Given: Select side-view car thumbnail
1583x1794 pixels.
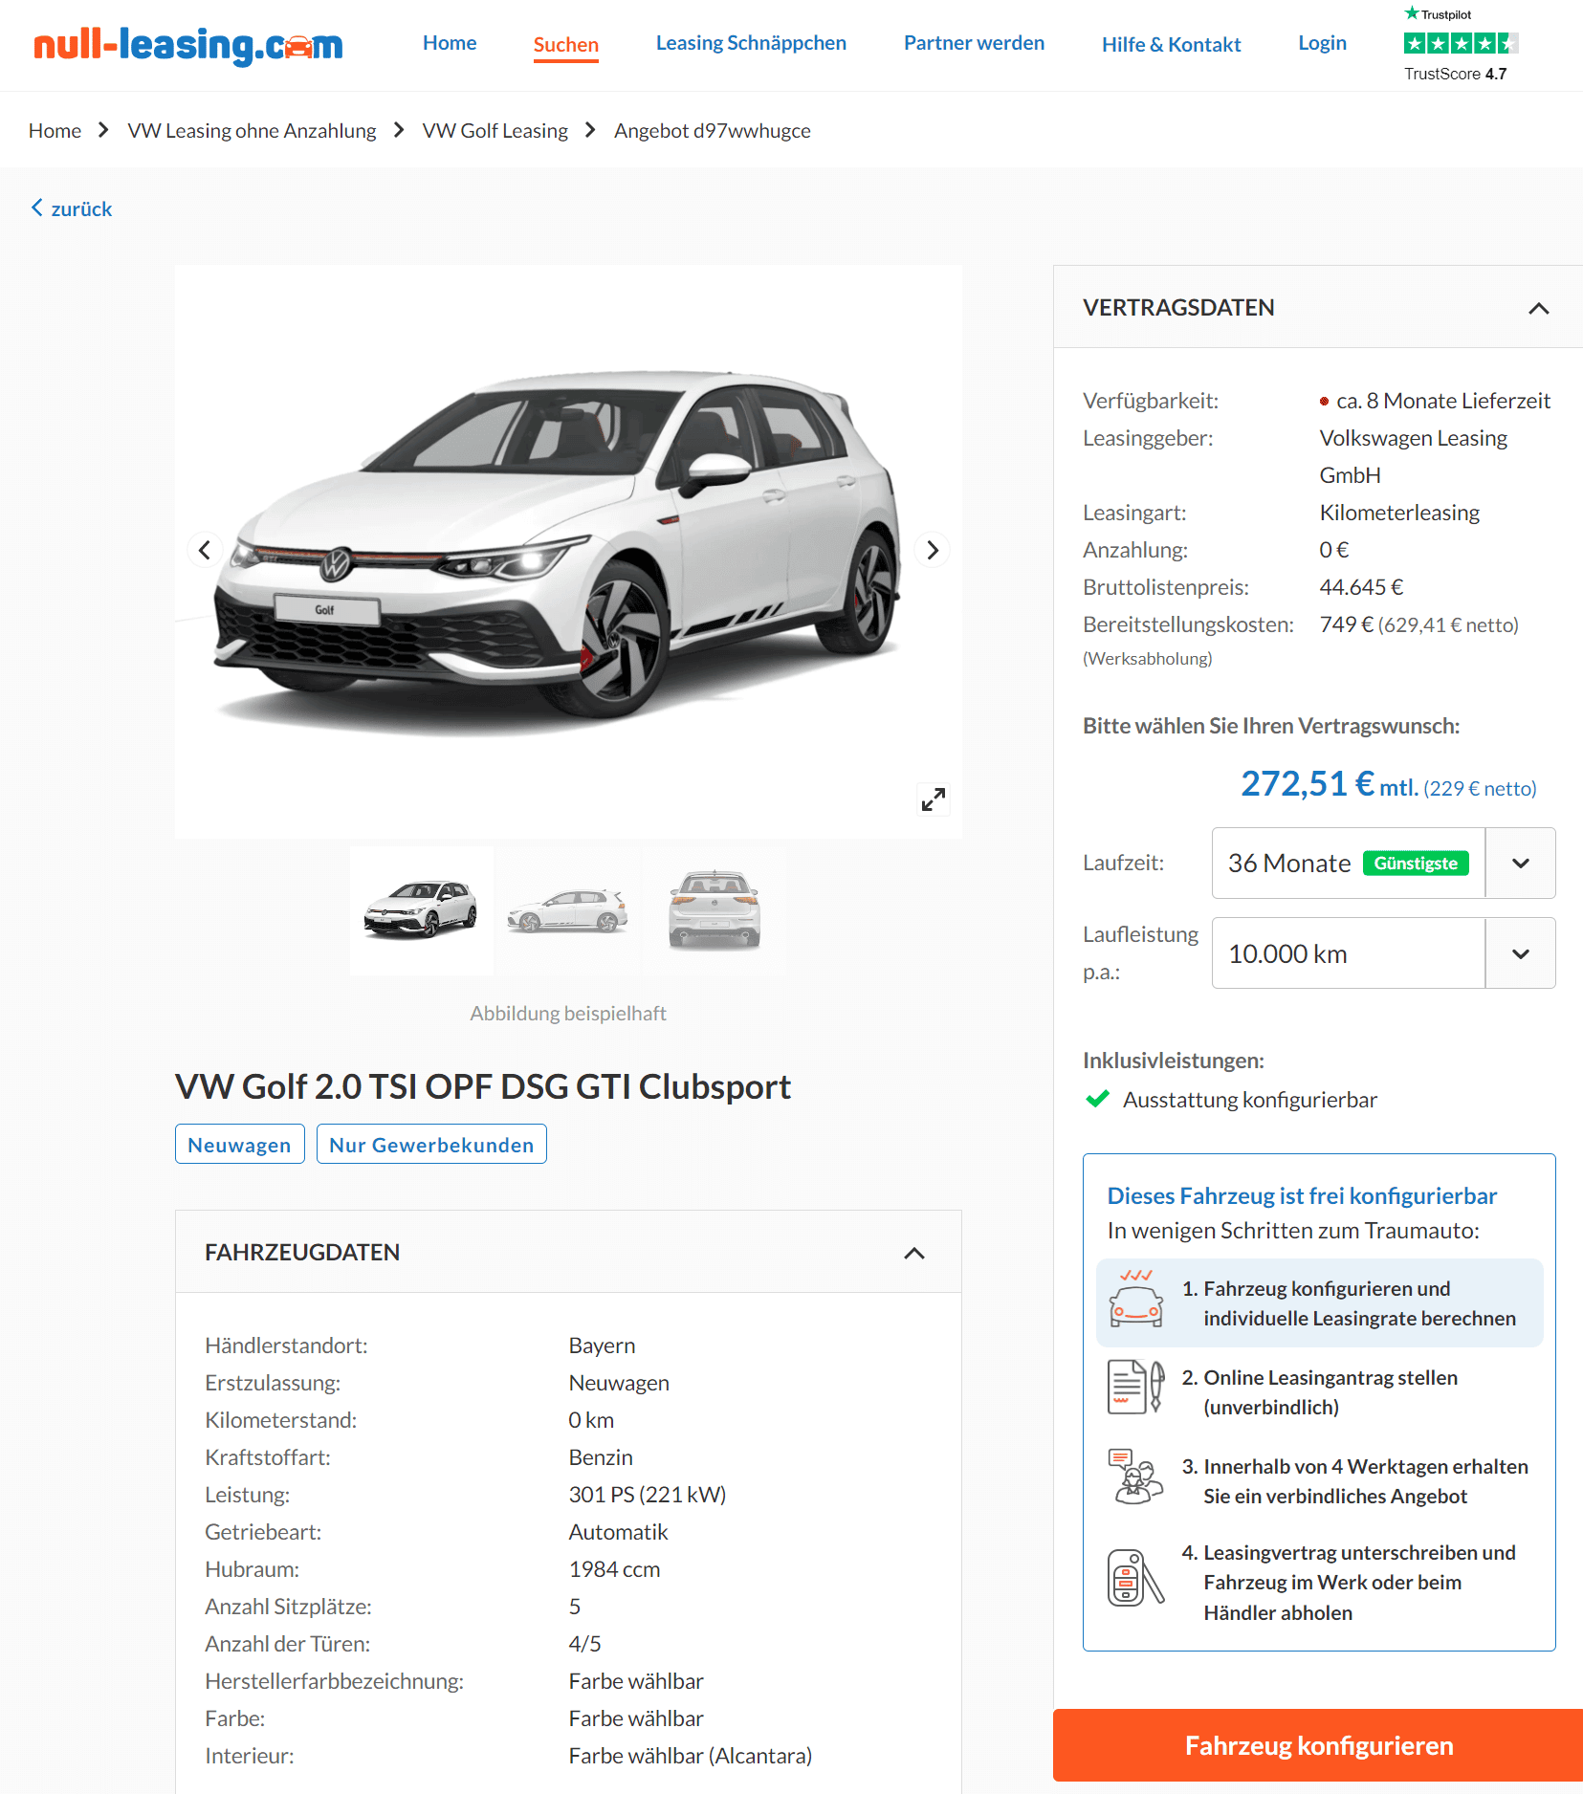Looking at the screenshot, I should [x=568, y=910].
